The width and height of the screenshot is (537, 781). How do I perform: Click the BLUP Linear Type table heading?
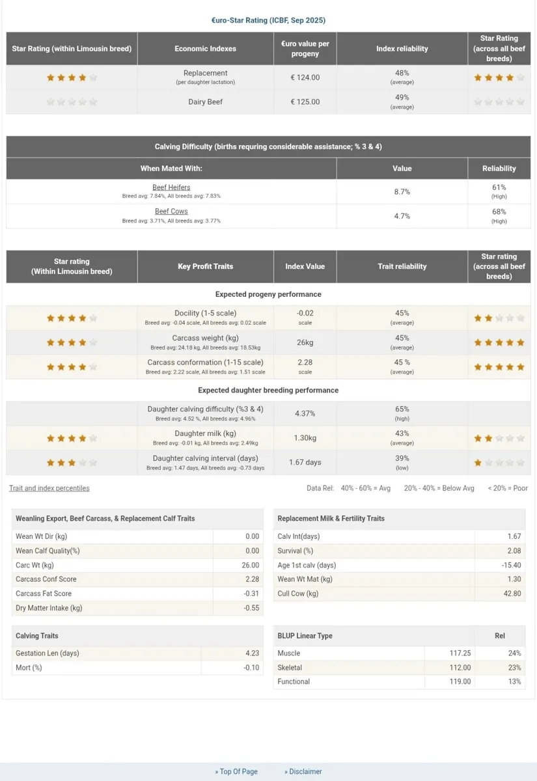point(305,636)
